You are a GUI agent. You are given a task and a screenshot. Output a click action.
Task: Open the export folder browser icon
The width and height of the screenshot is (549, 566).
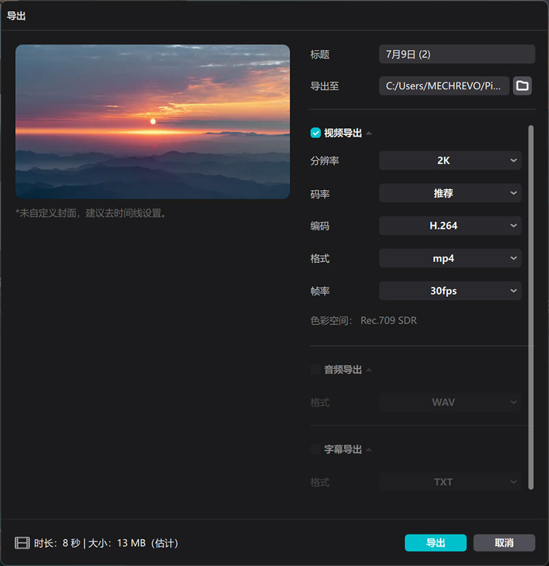(x=522, y=86)
